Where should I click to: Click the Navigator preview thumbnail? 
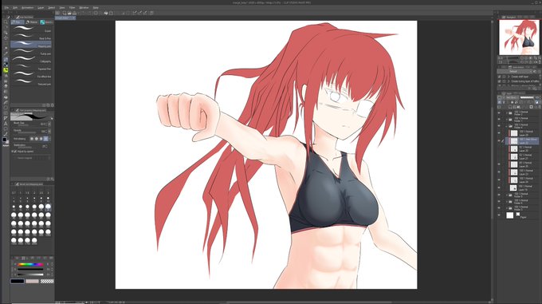519,38
